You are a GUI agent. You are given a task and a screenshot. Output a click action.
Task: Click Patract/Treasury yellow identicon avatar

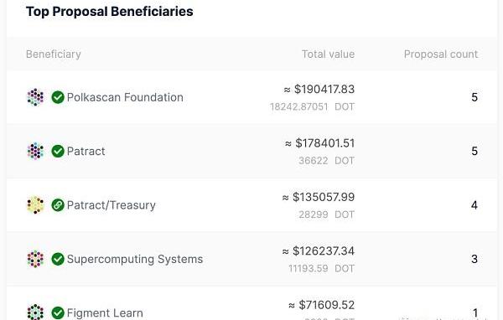click(35, 205)
